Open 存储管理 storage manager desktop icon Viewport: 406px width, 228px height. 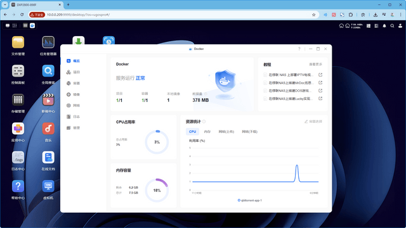point(18,100)
